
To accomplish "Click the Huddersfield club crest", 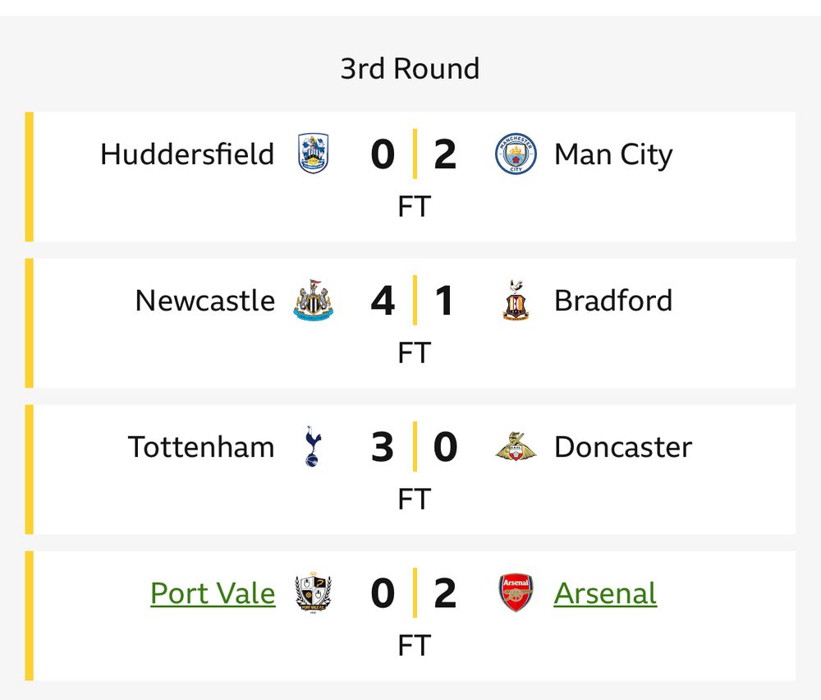I will 314,154.
